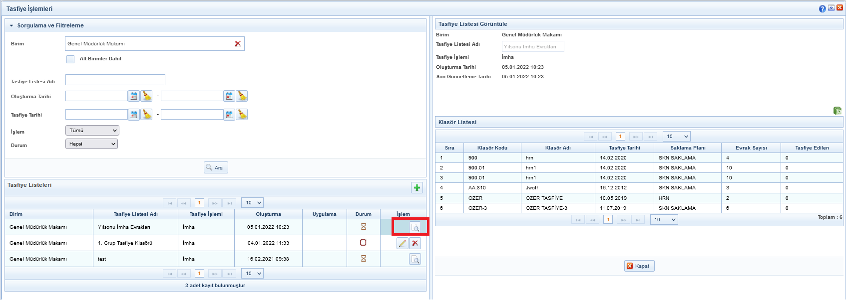The width and height of the screenshot is (846, 300).
Task: Click the green plus add list icon
Action: pos(417,188)
